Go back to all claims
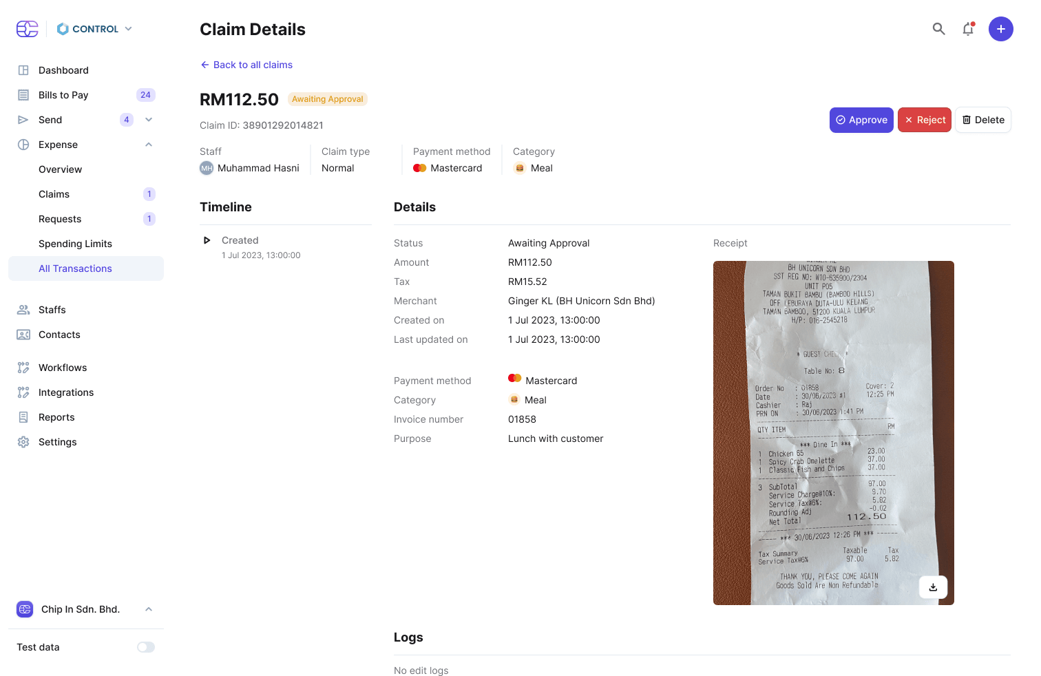 click(246, 65)
